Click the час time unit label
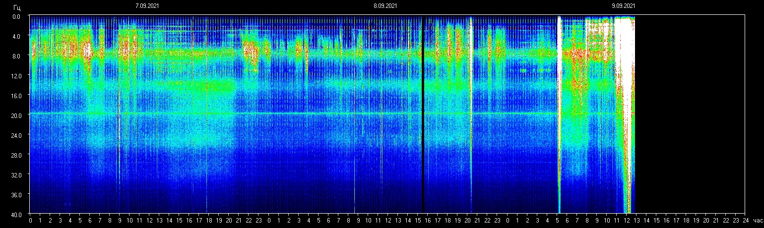 [x=758, y=220]
